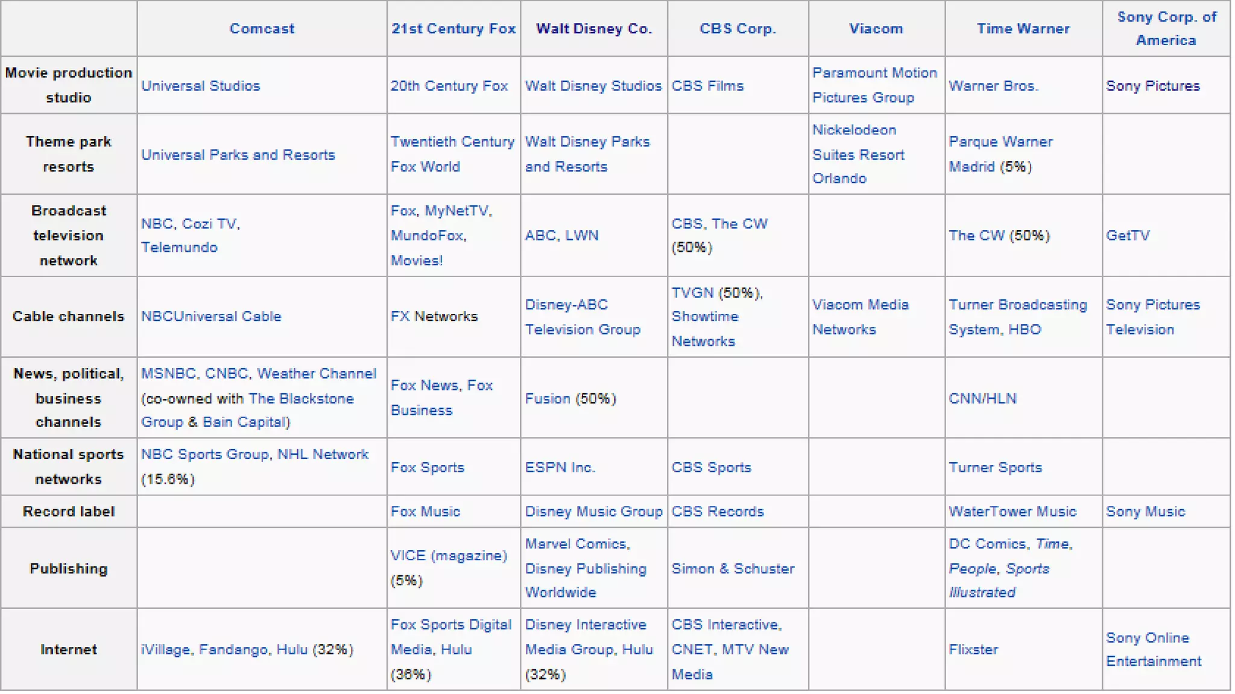
Task: Click the Telemundo link
Action: (x=179, y=247)
